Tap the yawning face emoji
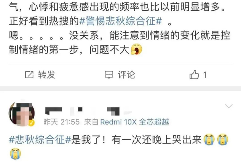 136,49
